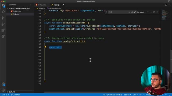The image size is (172, 96).
Task: Open the Live Share view icon
Action: 3,36
